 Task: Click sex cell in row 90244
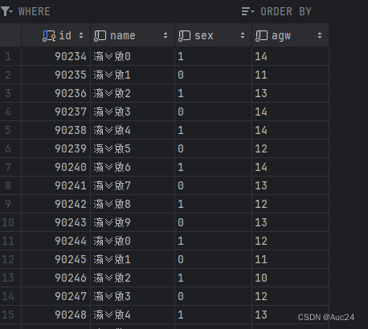[213, 241]
